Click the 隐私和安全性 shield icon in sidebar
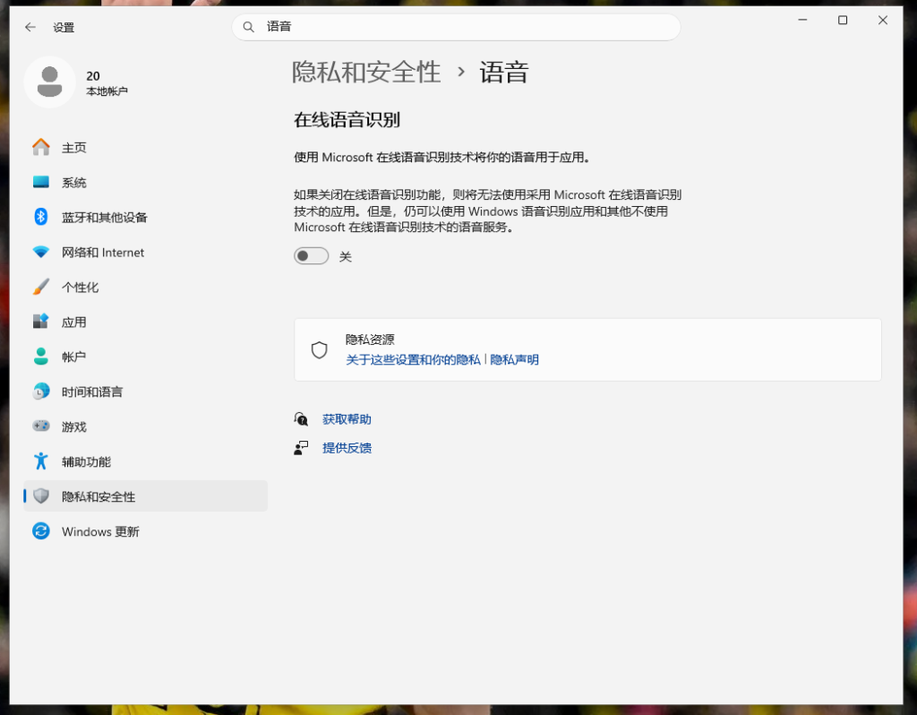This screenshot has height=715, width=917. (x=41, y=496)
